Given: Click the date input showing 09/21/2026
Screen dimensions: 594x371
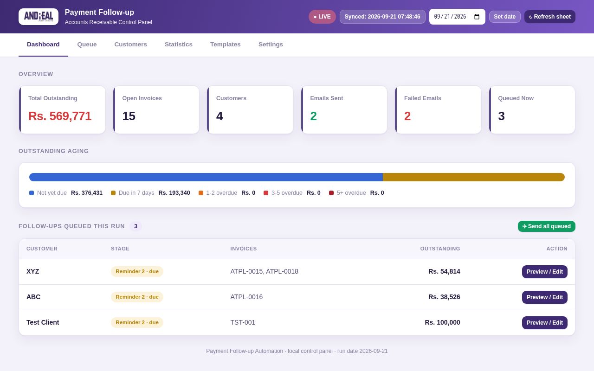Looking at the screenshot, I should point(457,17).
